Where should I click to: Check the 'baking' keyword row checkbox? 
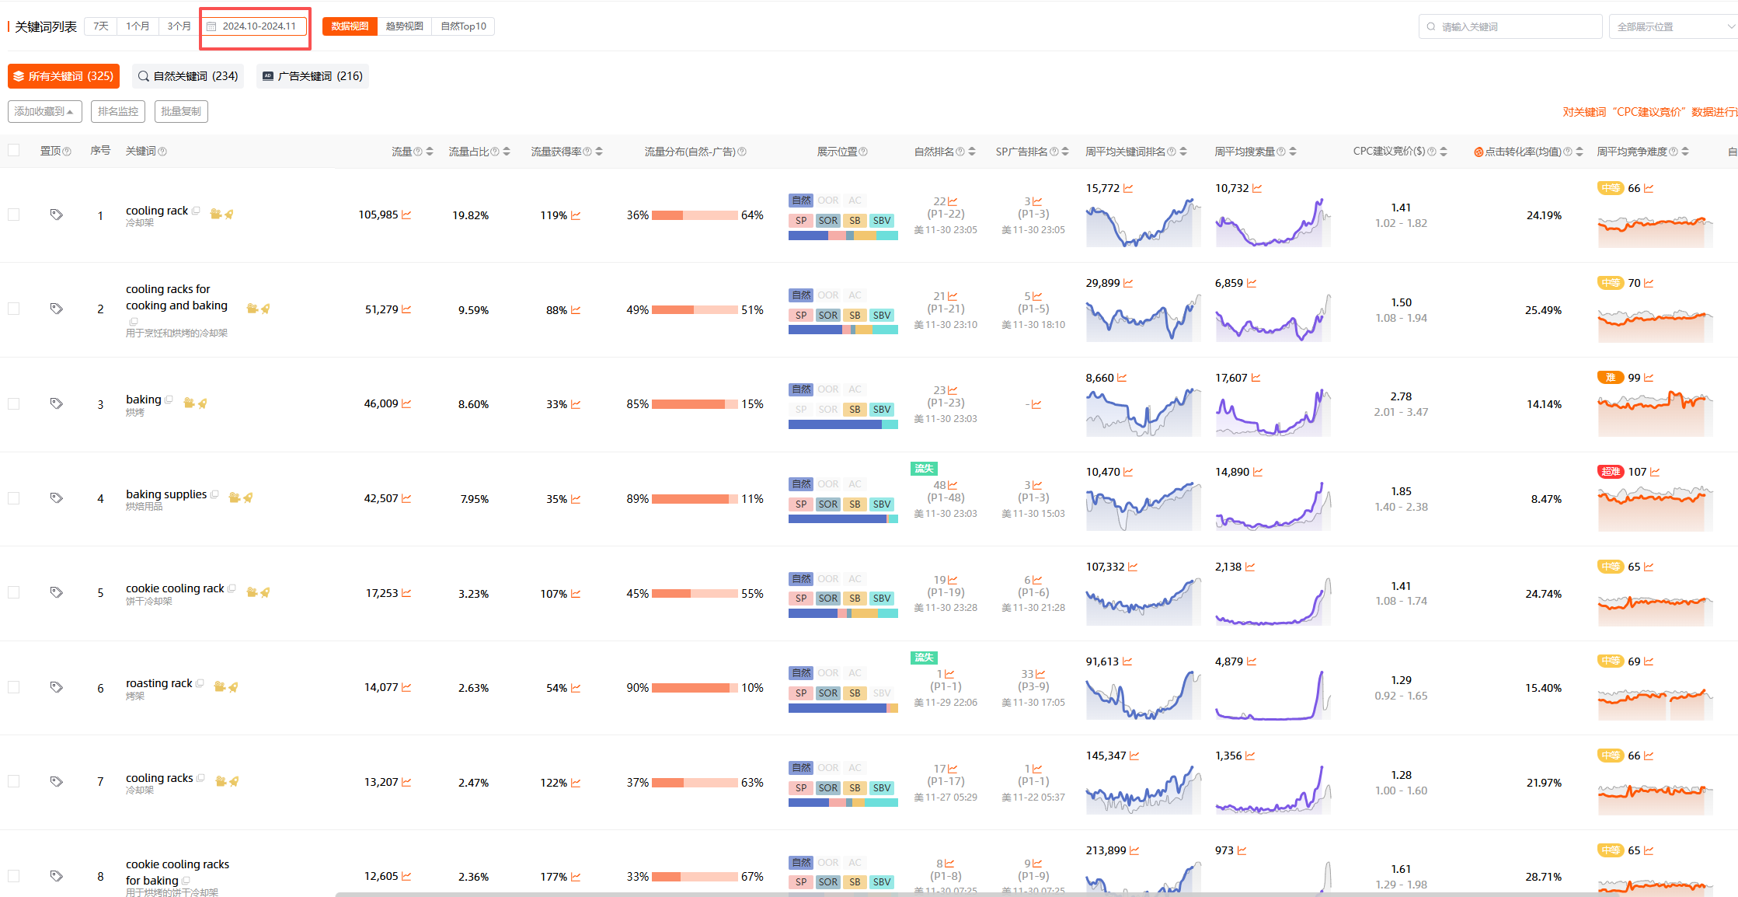[14, 404]
